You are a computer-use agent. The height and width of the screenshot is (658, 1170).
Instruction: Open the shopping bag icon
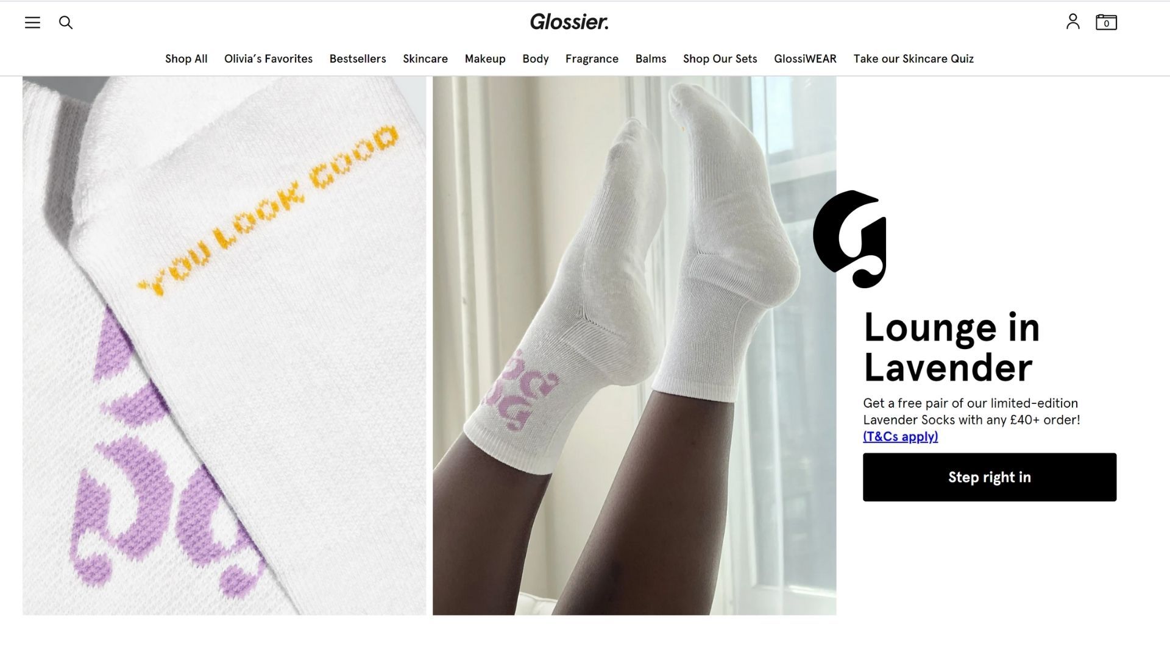coord(1106,23)
